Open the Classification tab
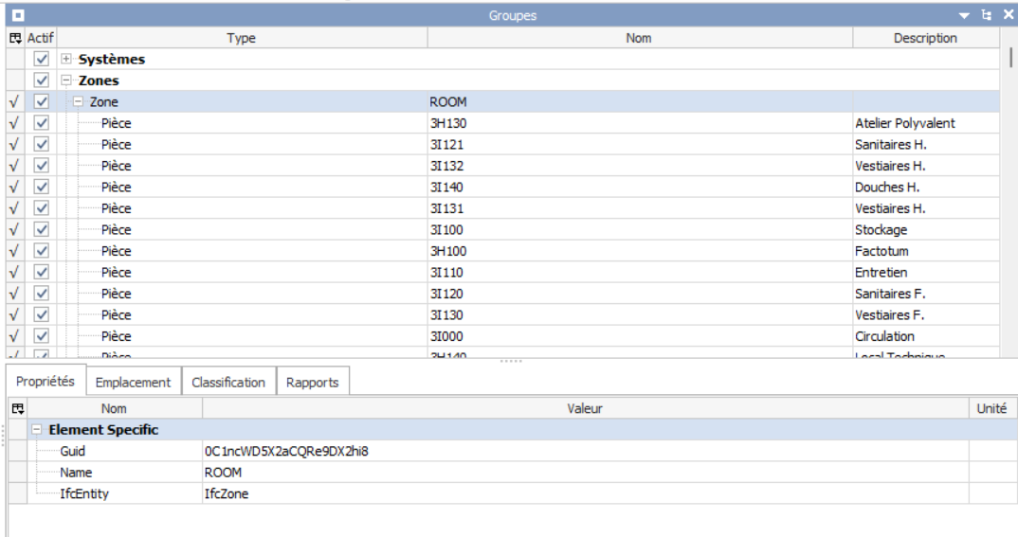This screenshot has width=1018, height=537. pos(228,383)
